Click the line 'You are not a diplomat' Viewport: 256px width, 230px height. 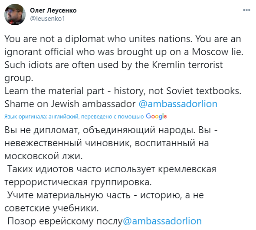[x=123, y=39]
